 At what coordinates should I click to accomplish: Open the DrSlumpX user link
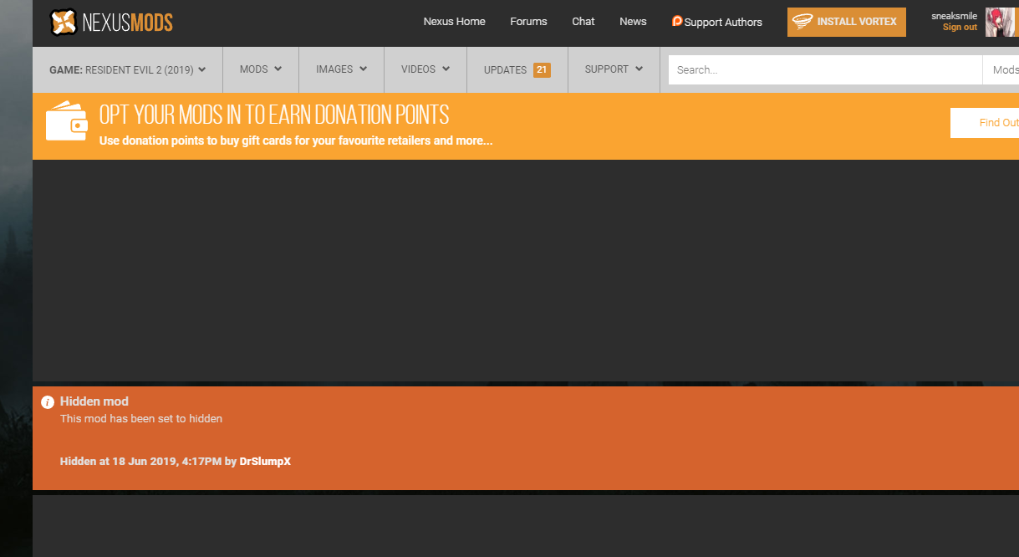265,462
